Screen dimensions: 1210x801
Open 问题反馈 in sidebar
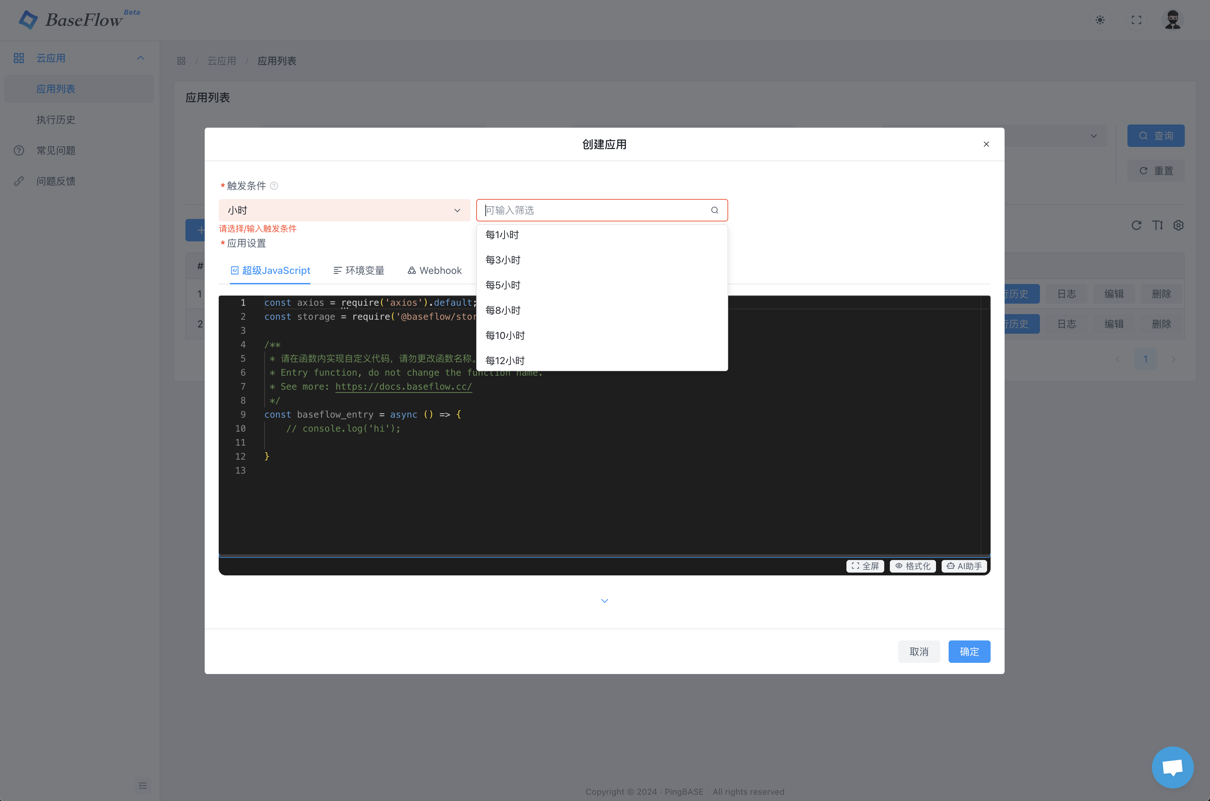(x=79, y=181)
